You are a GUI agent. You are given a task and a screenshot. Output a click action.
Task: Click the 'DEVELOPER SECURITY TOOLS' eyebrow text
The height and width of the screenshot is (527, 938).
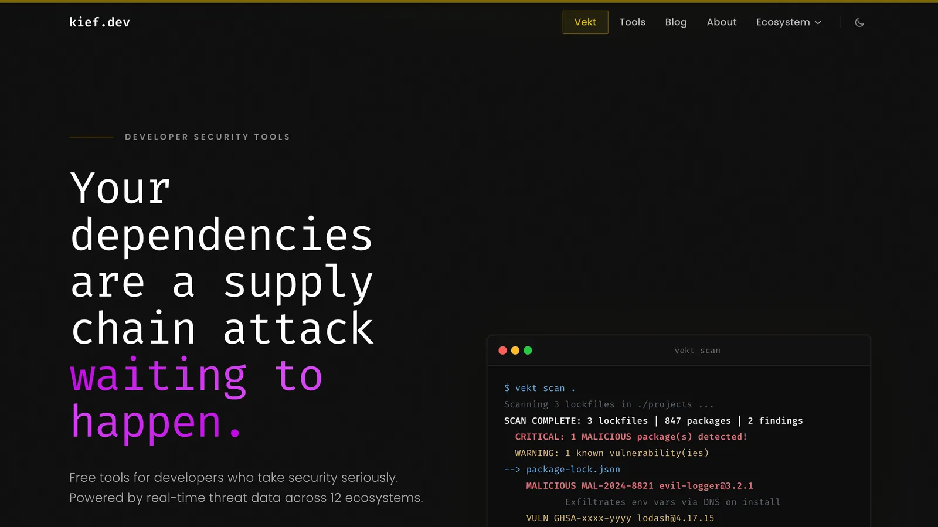point(208,137)
